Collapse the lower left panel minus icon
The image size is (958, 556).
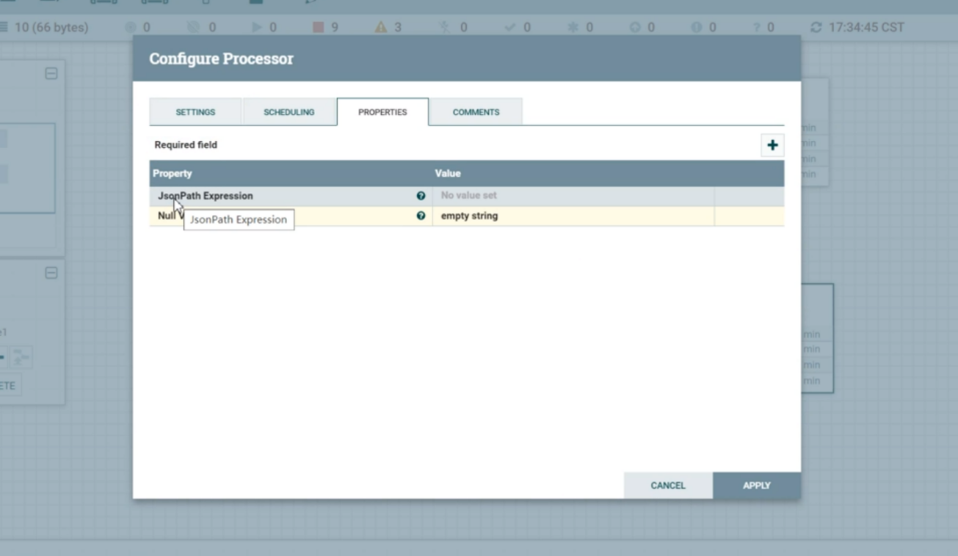point(51,273)
